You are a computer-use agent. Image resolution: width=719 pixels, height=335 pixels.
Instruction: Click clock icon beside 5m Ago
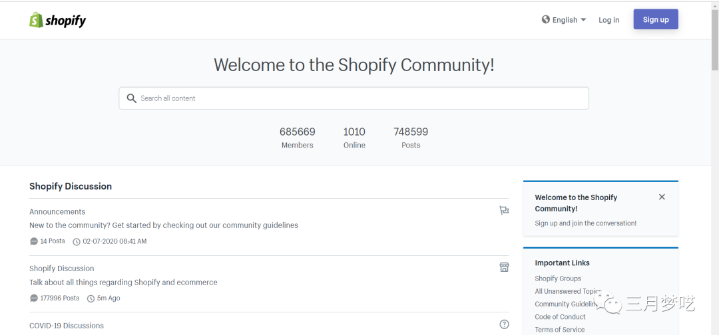click(91, 298)
